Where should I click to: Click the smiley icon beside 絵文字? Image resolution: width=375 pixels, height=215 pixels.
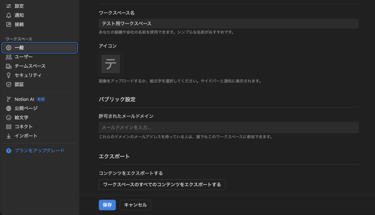point(9,117)
